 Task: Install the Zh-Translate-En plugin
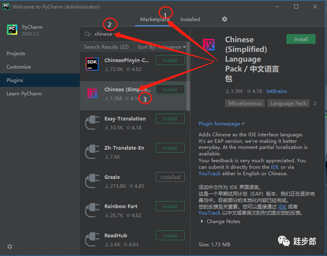(170, 148)
